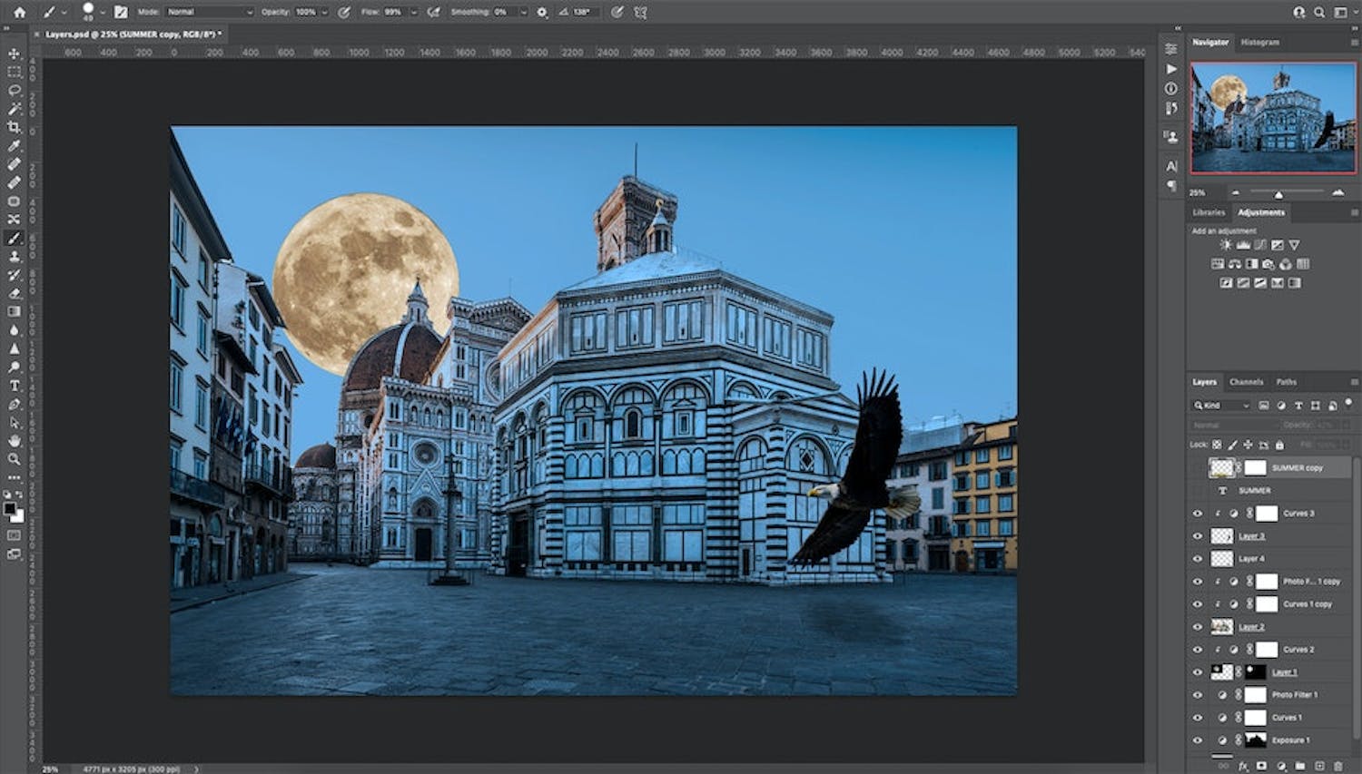Open the Histogram panel tab

point(1262,41)
